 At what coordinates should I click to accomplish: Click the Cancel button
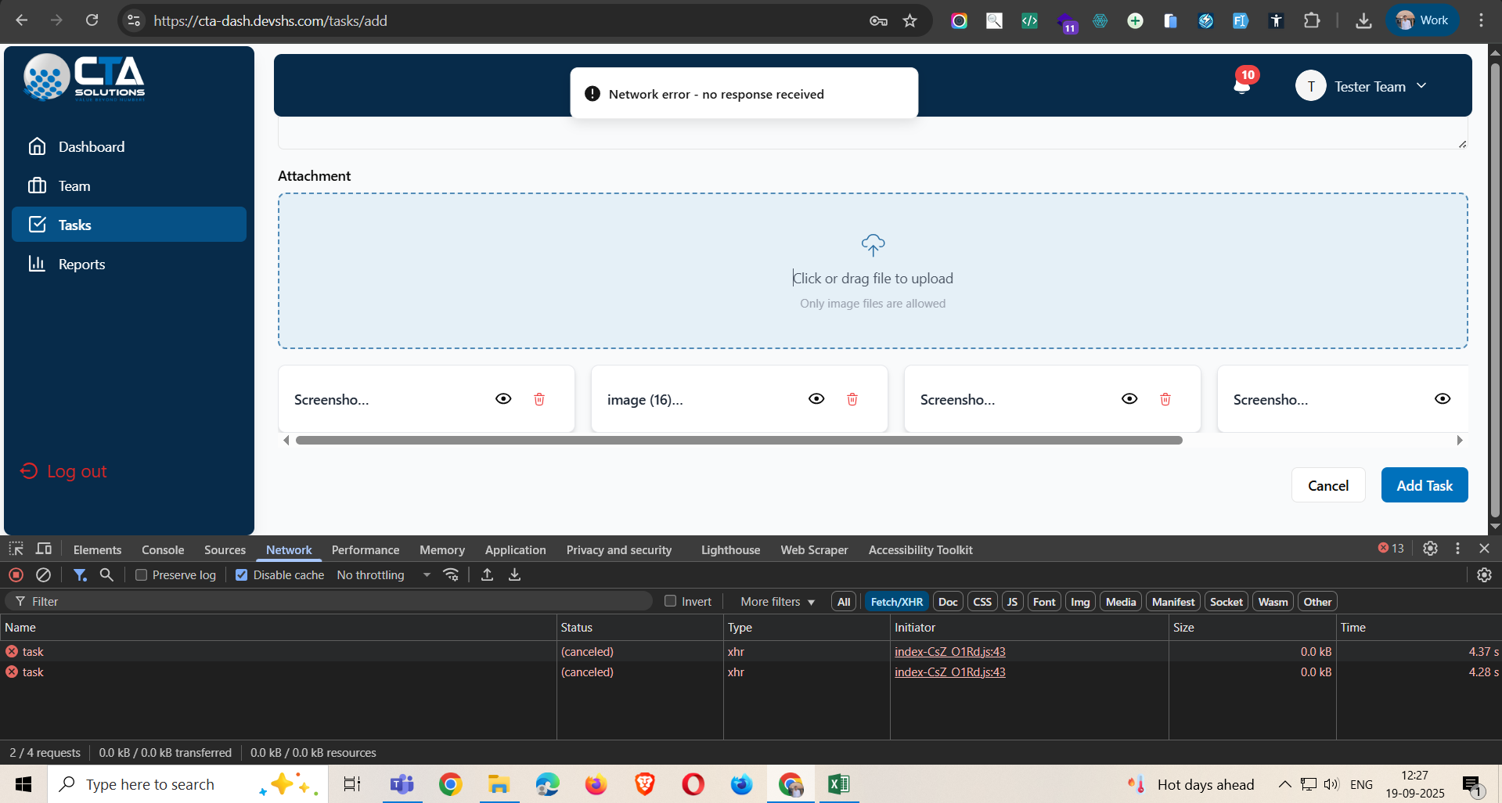1327,485
